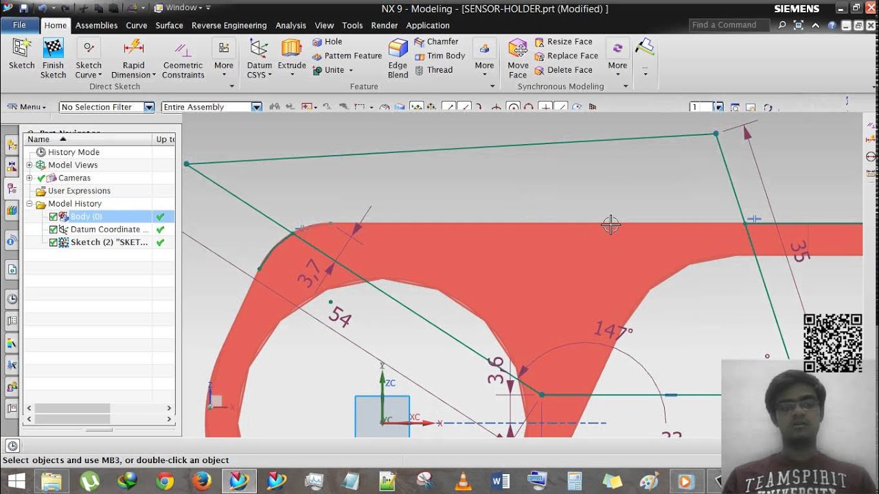Toggle the Sketch (2) checkbox

click(x=54, y=243)
